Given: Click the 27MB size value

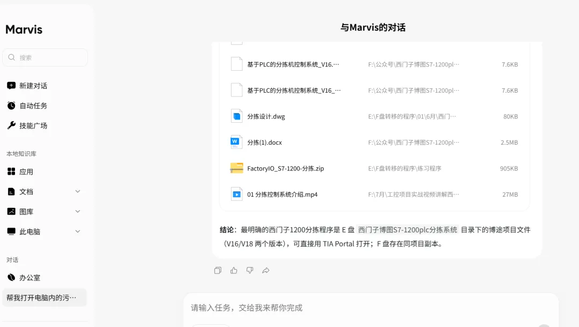Looking at the screenshot, I should click(510, 194).
